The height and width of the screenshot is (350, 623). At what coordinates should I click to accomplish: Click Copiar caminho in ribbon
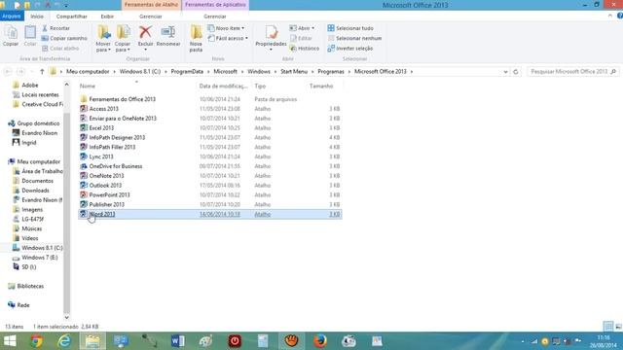pos(64,38)
